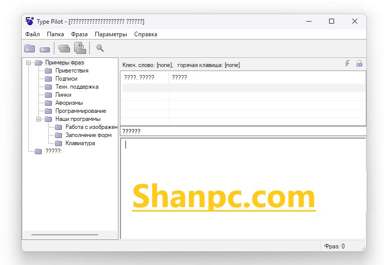384x265 pixels.
Task: Click the horizontal scrollbar in folder tree
Action: (x=65, y=235)
